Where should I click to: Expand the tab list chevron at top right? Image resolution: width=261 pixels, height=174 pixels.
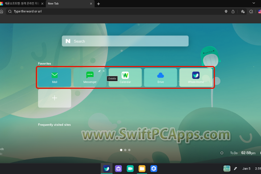[254, 3]
